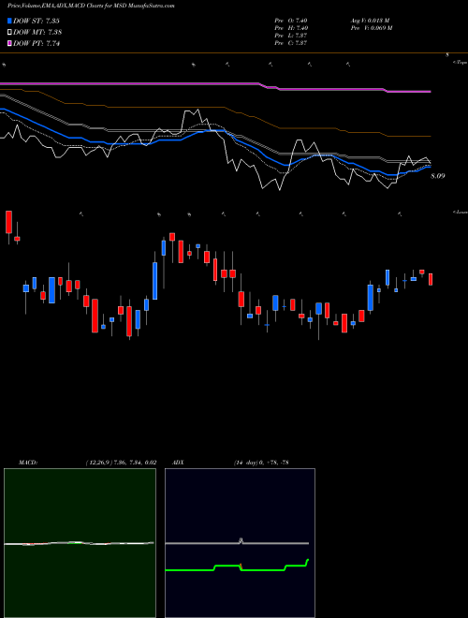468x618 pixels.
Task: Click the '<-Lows' marker label
Action: click(x=461, y=212)
